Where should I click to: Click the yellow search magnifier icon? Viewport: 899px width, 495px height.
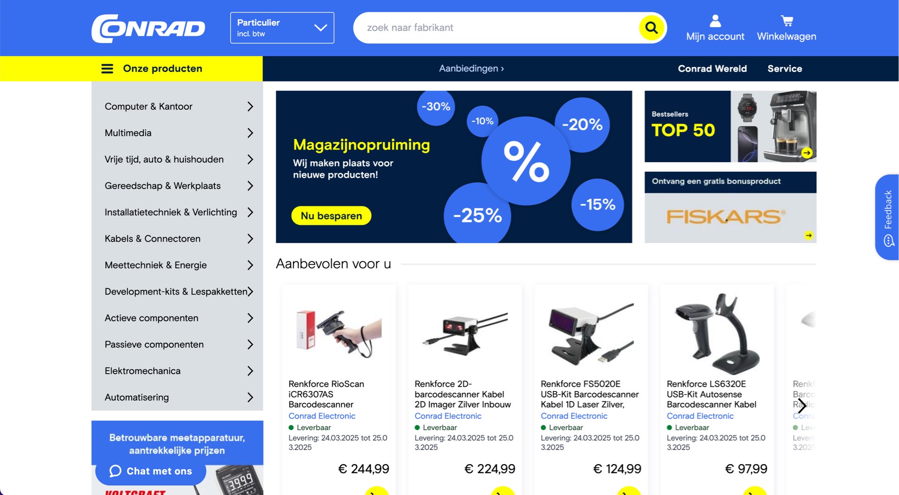point(651,28)
